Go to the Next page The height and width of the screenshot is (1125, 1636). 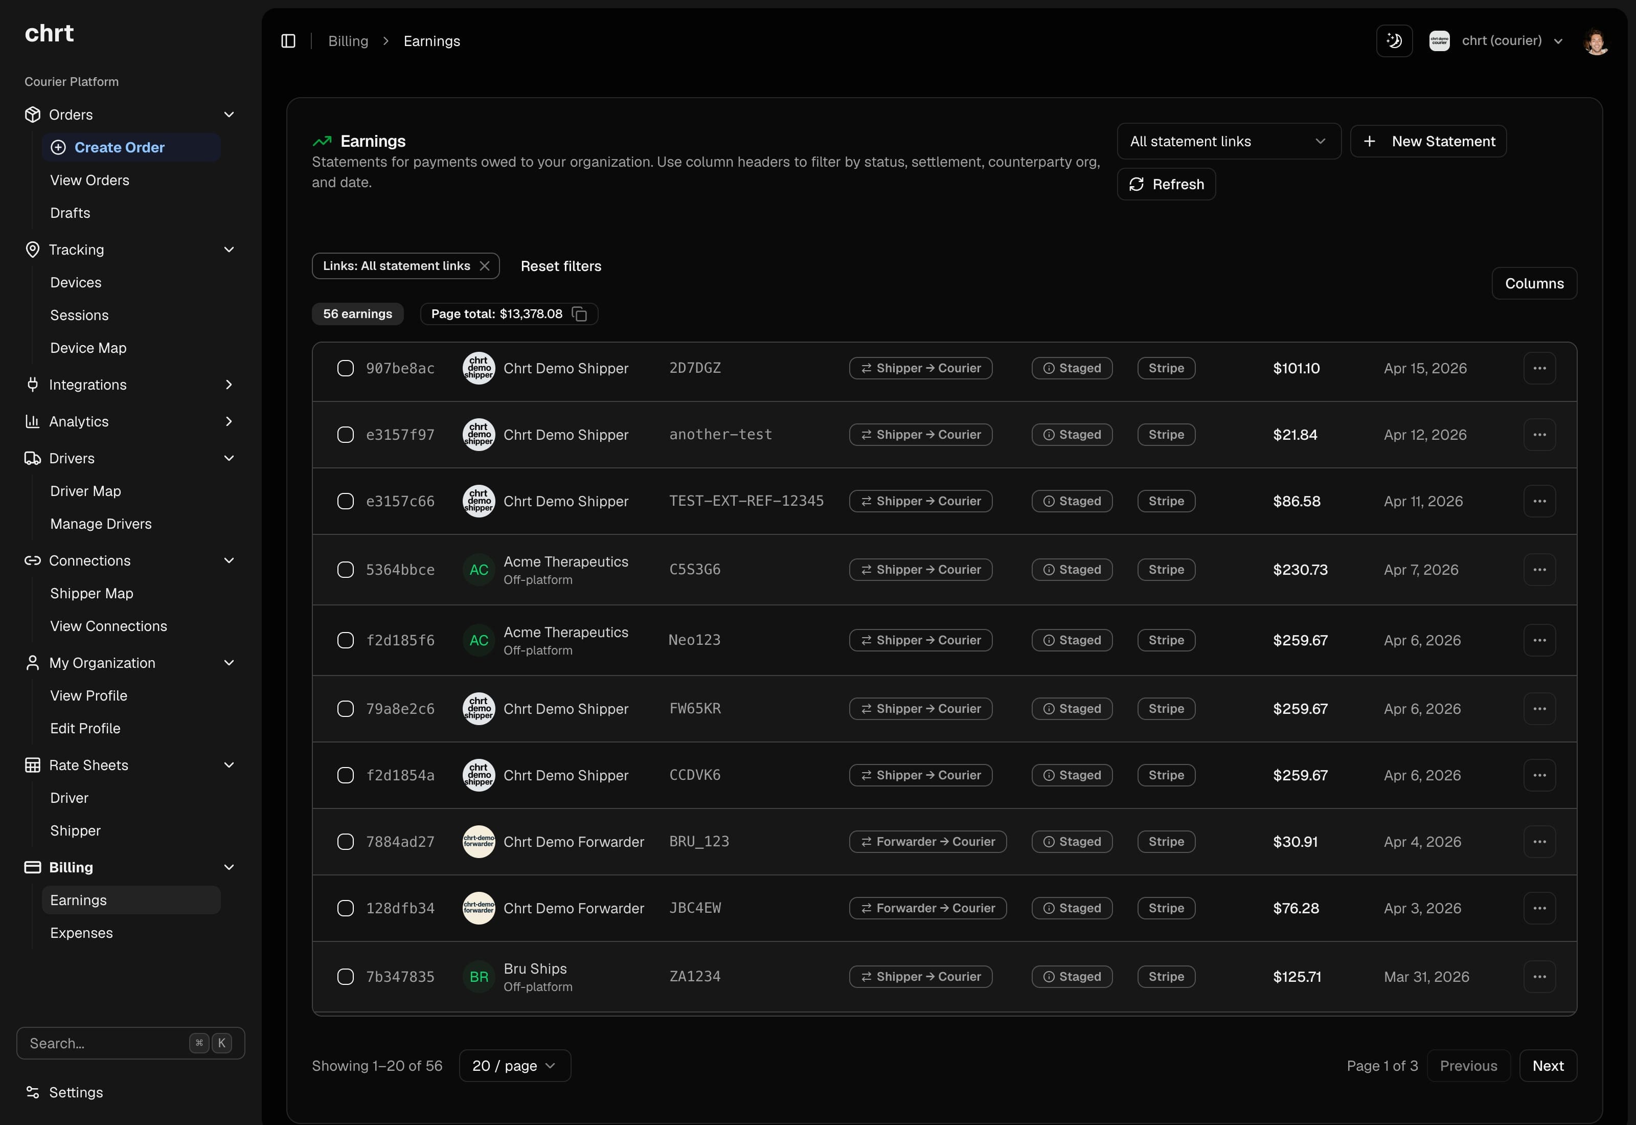1548,1066
